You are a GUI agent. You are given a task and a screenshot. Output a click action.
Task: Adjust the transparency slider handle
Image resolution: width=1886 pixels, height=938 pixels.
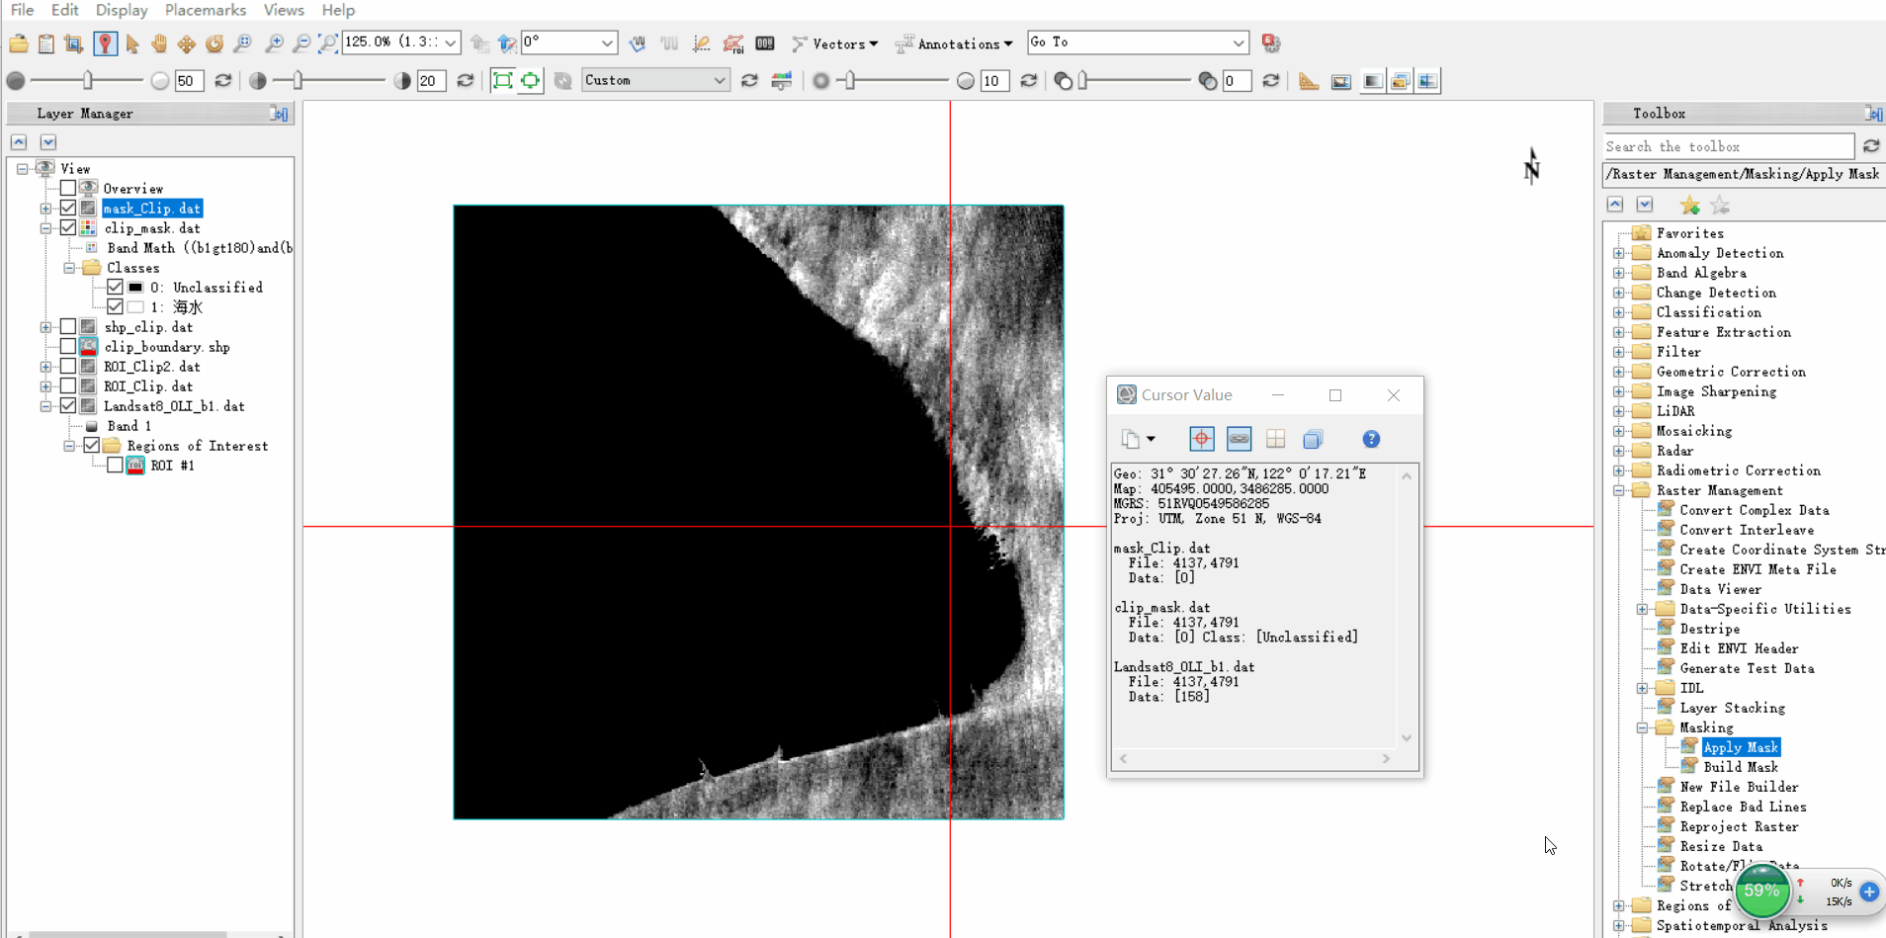coord(1083,81)
